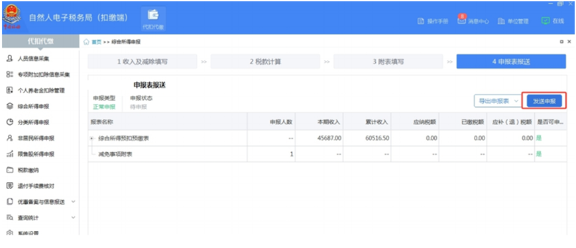Click the 退付手续费核对 icon

[10, 186]
